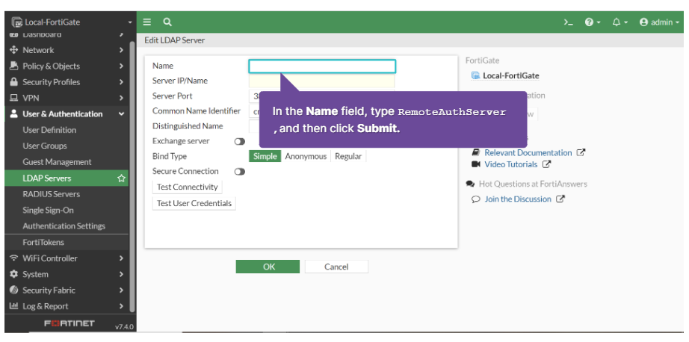Viewport: 689px width, 342px height.
Task: Click the Policy & Objects icon
Action: click(x=14, y=66)
